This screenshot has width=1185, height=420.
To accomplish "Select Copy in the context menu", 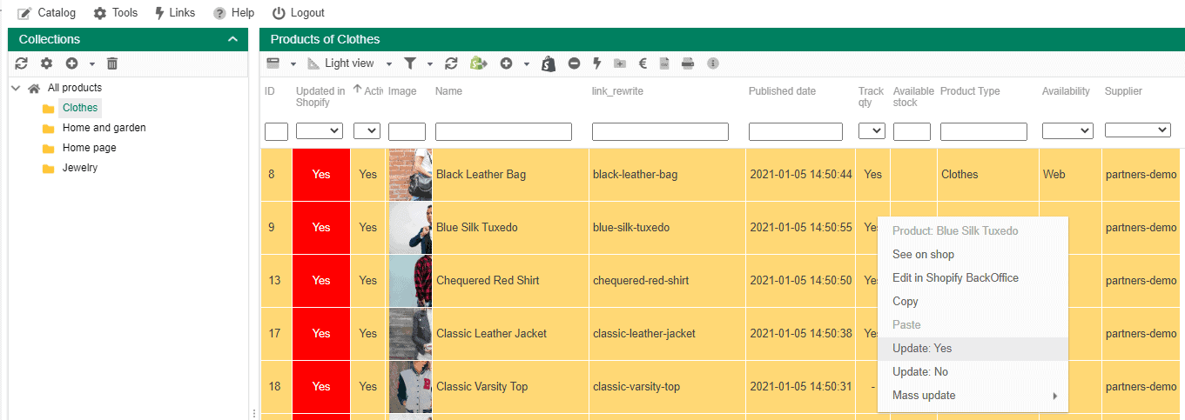I will point(973,302).
